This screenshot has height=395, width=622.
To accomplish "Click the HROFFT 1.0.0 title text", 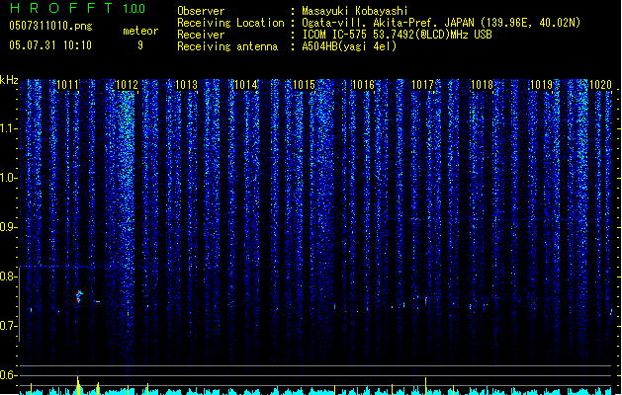I will pos(78,8).
